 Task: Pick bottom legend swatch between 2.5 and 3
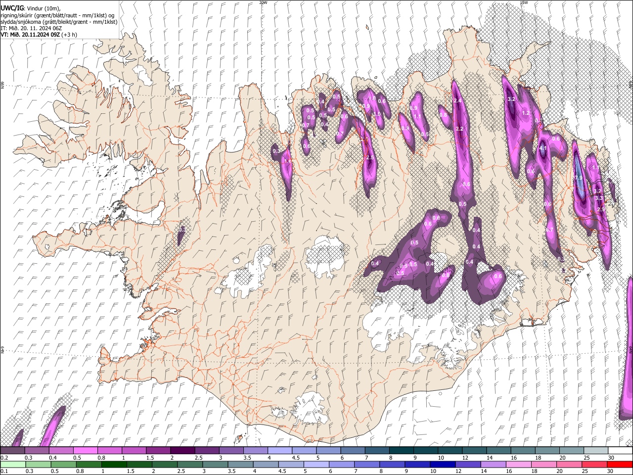[x=189, y=464]
